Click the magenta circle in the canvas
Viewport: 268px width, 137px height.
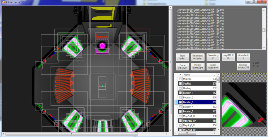[x=102, y=45]
